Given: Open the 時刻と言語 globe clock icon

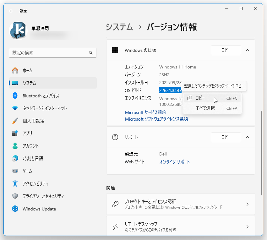Looking at the screenshot, I should tap(15, 158).
